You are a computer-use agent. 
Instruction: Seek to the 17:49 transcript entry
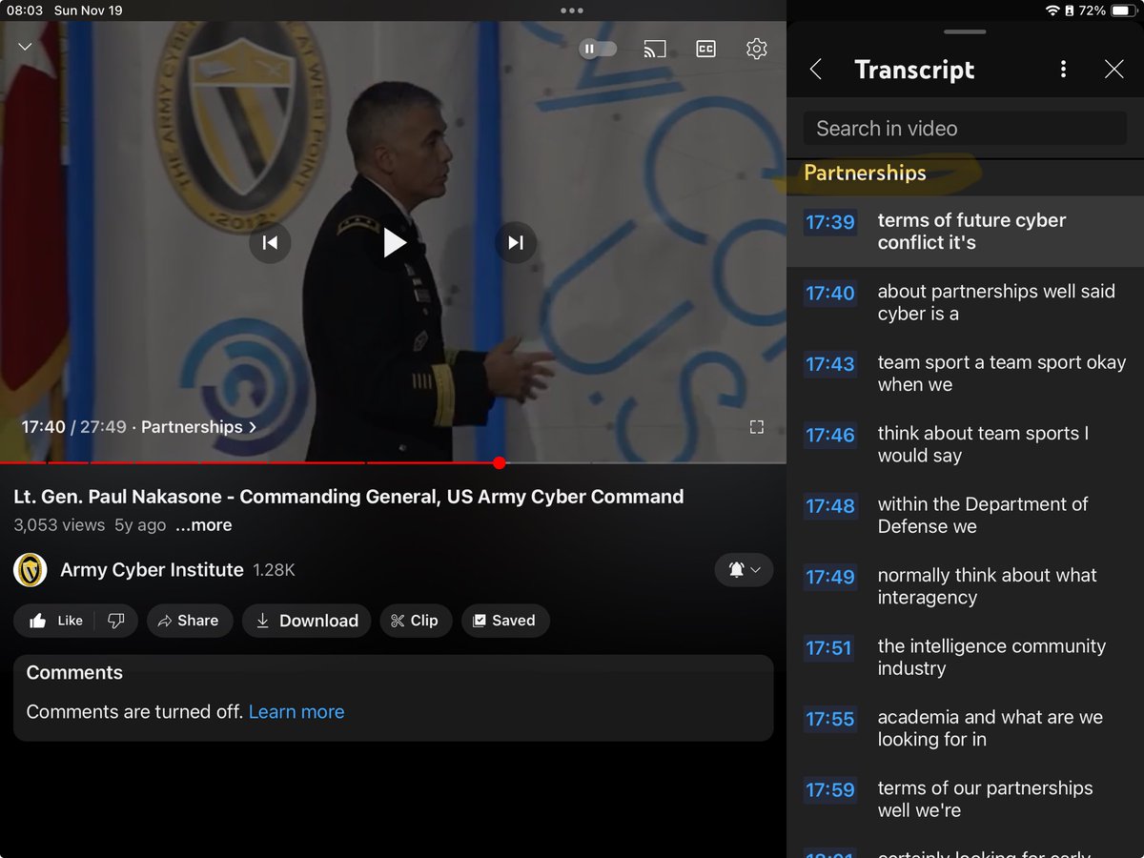click(x=965, y=587)
